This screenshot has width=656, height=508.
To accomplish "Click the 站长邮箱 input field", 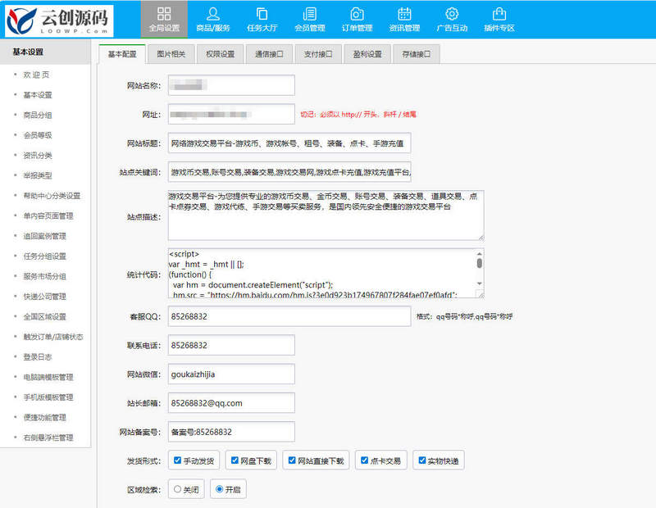I will (231, 403).
